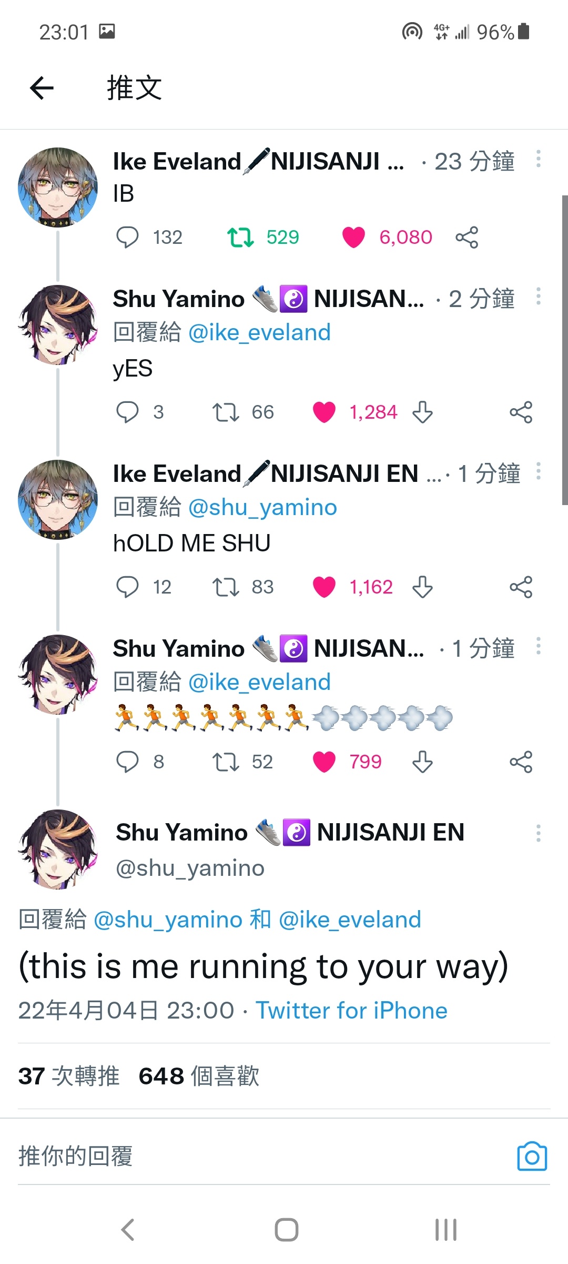View the 648 個喜歡 likes list
568x1264 pixels.
[199, 1075]
